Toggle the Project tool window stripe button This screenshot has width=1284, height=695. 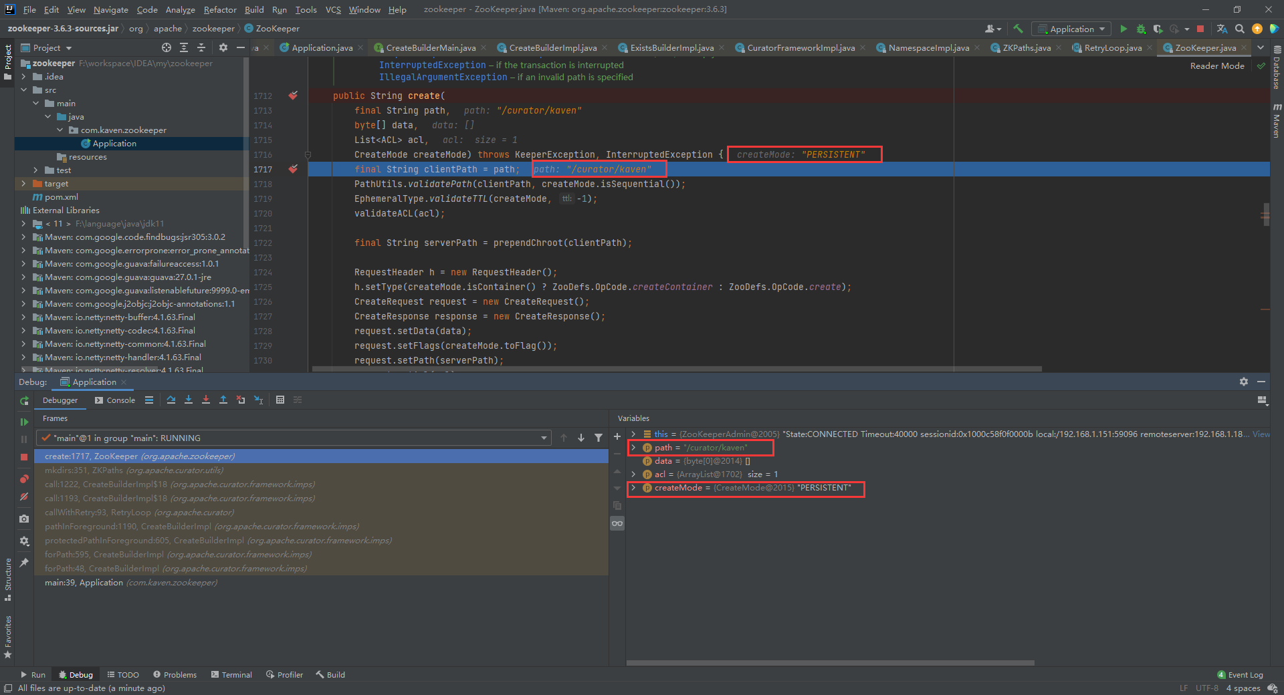7,61
